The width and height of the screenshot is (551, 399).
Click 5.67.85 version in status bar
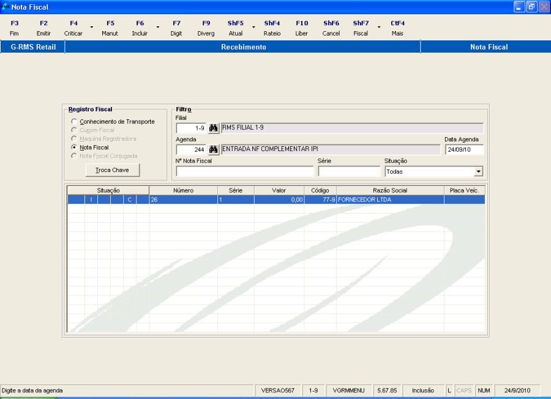coord(387,390)
